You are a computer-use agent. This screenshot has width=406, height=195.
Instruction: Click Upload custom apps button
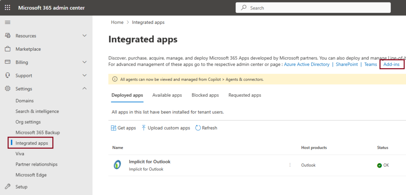point(166,128)
